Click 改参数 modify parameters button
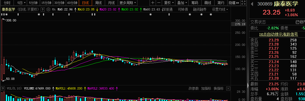Viewport: 305px width, 101px height. [194, 88]
